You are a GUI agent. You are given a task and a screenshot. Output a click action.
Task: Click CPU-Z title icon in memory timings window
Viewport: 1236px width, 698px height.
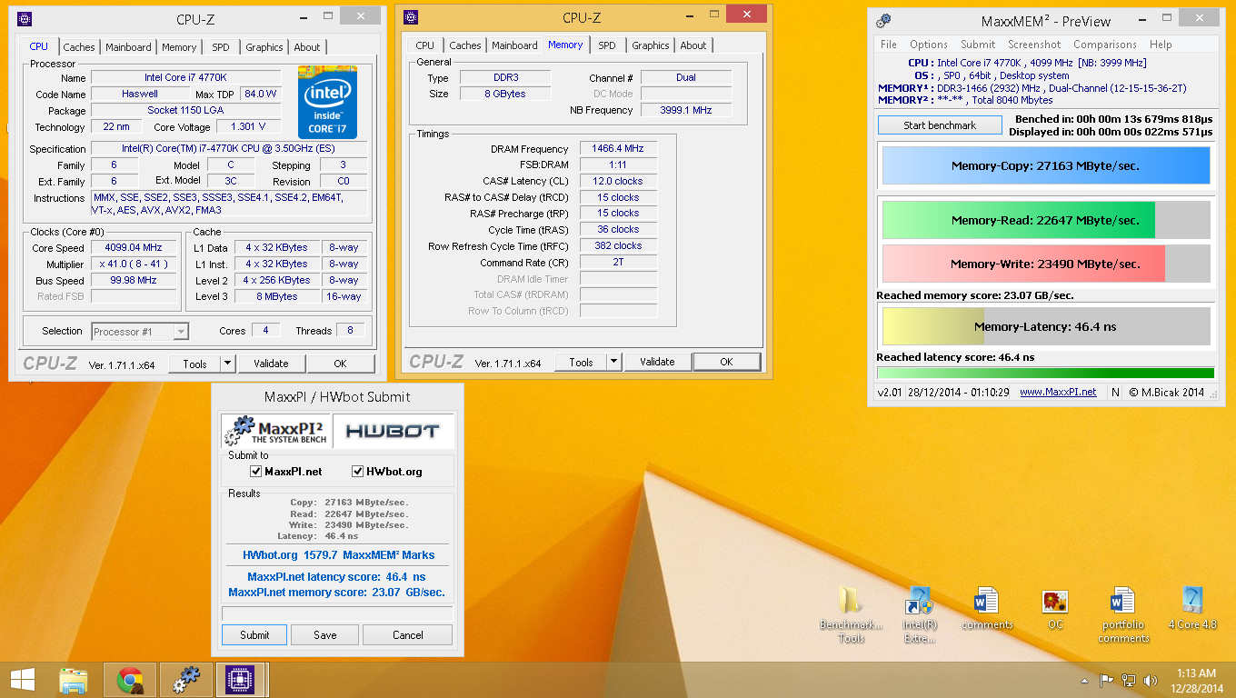[411, 17]
